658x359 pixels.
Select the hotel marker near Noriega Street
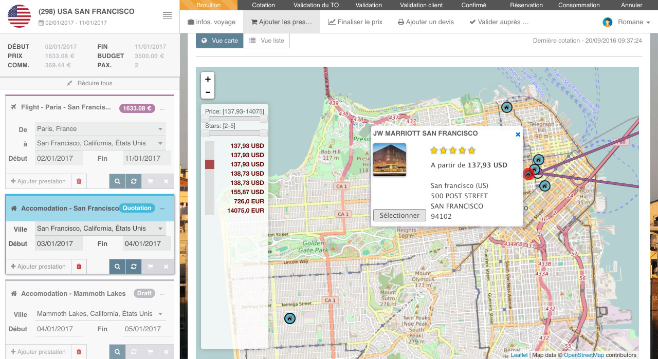pyautogui.click(x=289, y=319)
